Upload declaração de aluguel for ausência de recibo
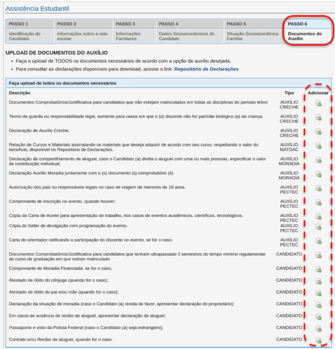 pos(318,317)
